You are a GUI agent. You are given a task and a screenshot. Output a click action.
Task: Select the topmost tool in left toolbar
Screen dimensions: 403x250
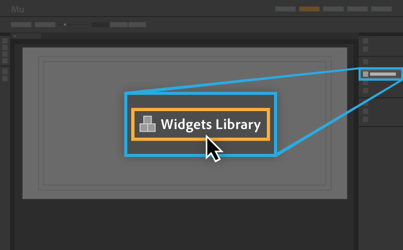coord(5,41)
